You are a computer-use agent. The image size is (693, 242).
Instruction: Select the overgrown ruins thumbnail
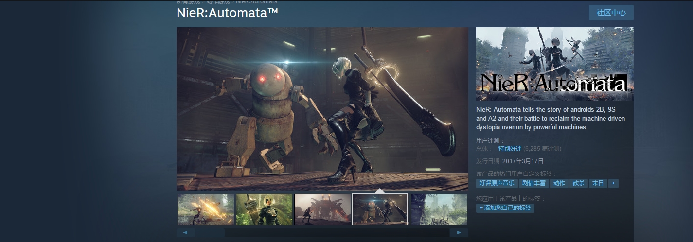point(439,209)
